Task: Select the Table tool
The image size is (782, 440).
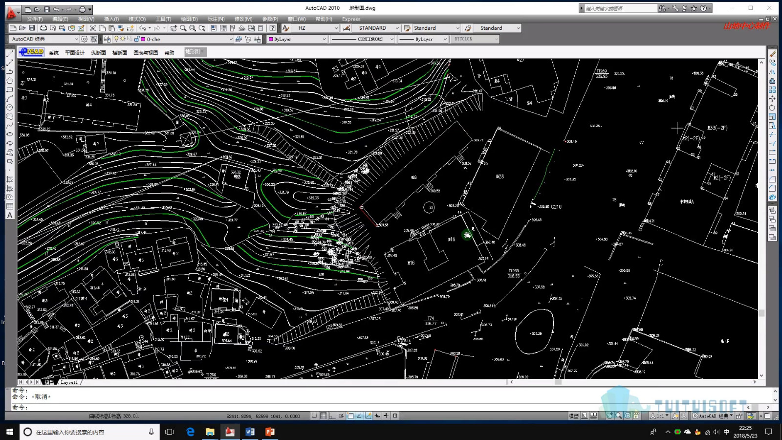Action: tap(9, 206)
